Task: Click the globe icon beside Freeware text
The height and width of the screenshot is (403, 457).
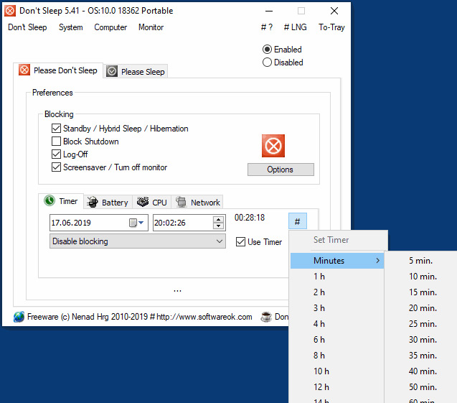Action: click(x=19, y=317)
